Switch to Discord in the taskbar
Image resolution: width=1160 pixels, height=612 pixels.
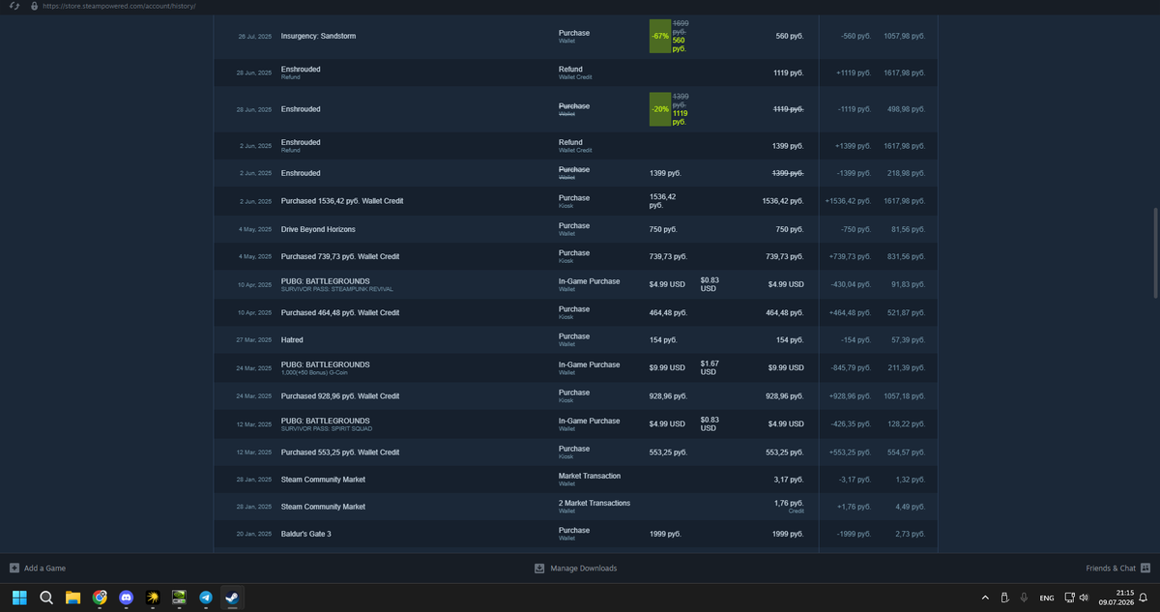126,597
